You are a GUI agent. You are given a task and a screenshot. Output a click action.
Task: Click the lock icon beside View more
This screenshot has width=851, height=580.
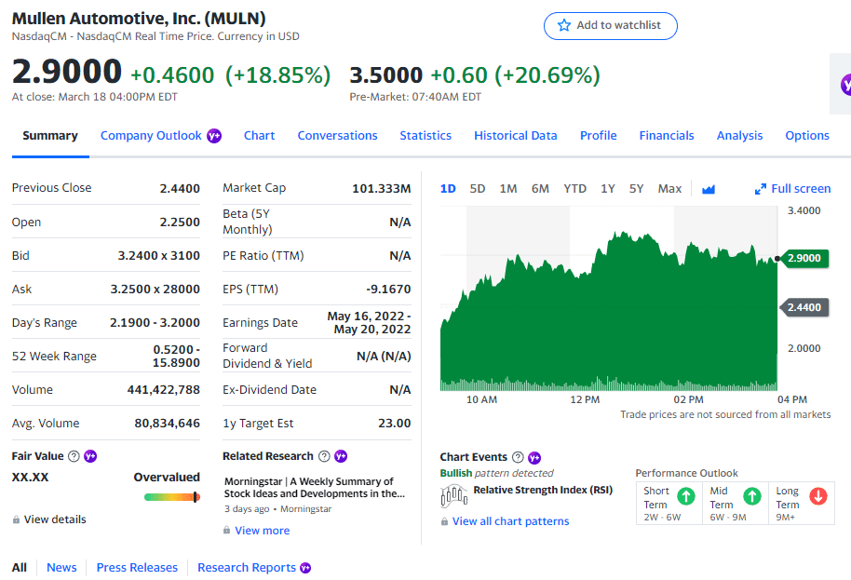(x=227, y=530)
